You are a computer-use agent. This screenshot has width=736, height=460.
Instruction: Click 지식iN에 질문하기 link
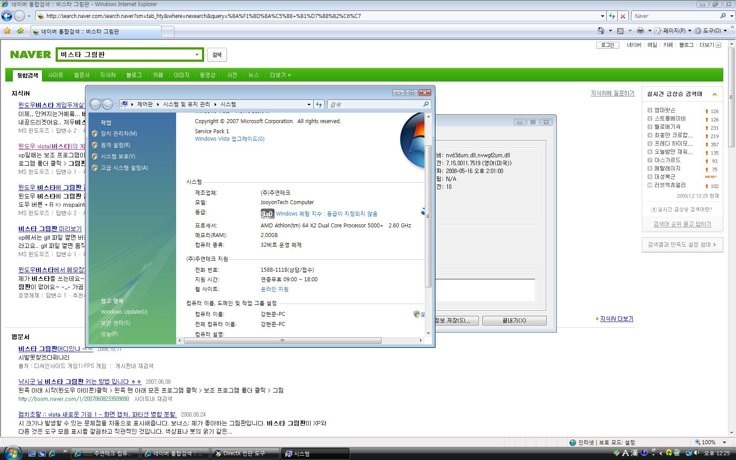[x=612, y=93]
